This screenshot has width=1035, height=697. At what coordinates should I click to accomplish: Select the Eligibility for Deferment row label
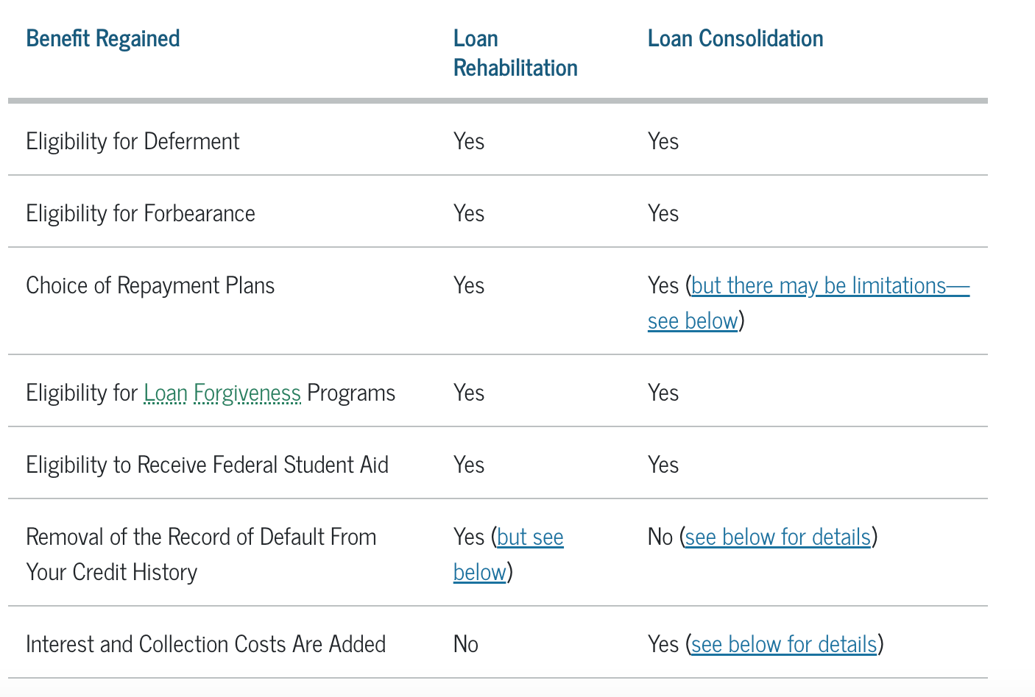pos(133,141)
